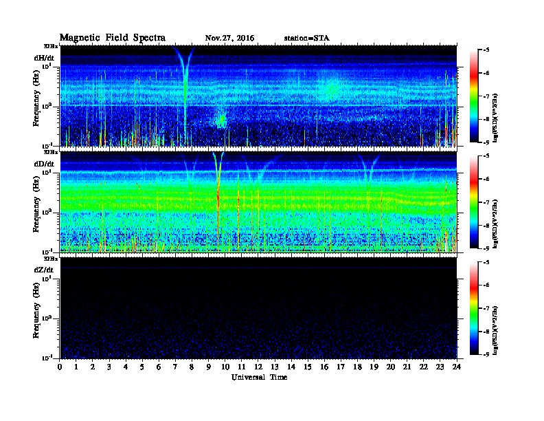
Task: Click the "station=STA" header label
Action: point(306,39)
